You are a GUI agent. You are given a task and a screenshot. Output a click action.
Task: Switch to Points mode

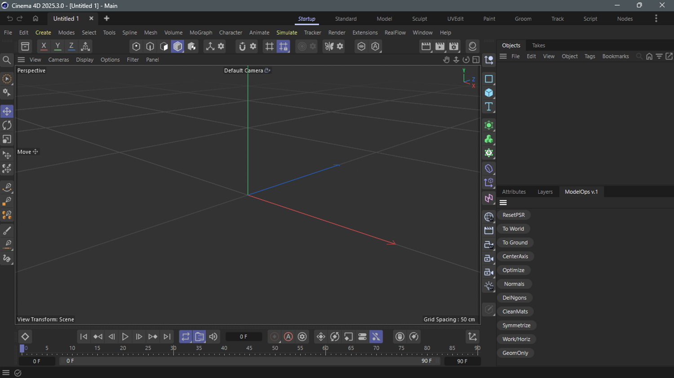coord(136,46)
